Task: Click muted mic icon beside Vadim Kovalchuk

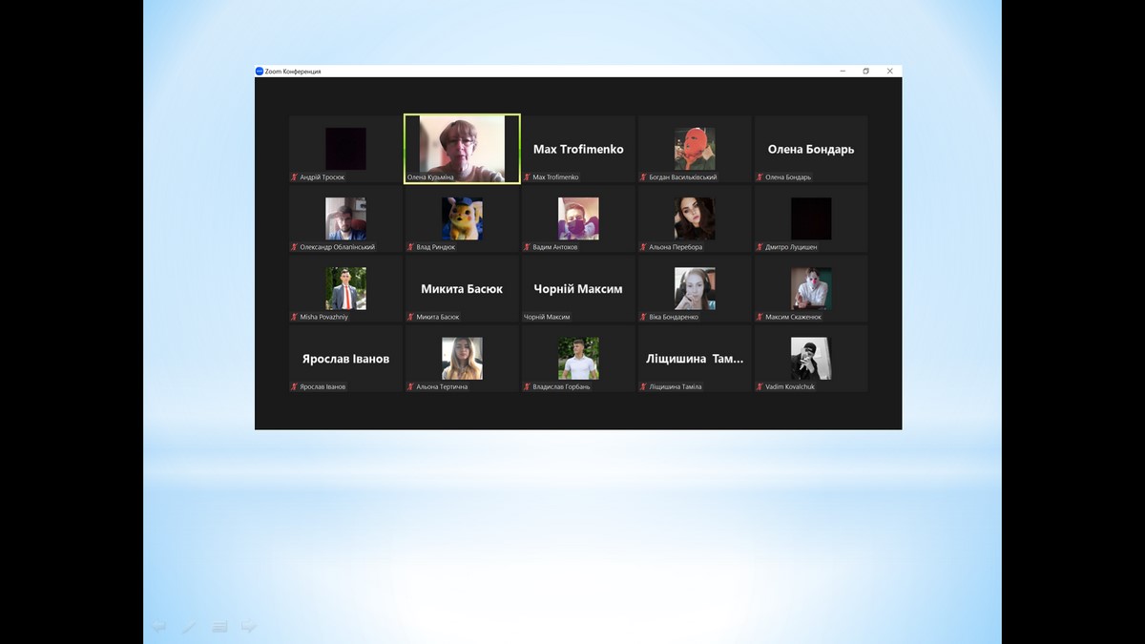Action: [x=760, y=387]
